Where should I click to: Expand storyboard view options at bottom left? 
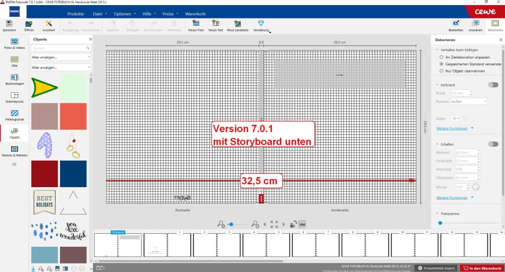coord(100,268)
